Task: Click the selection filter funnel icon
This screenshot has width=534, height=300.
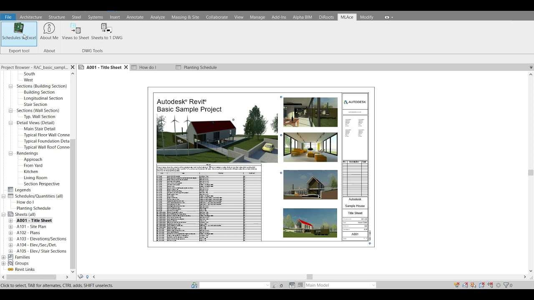Action: click(506, 285)
